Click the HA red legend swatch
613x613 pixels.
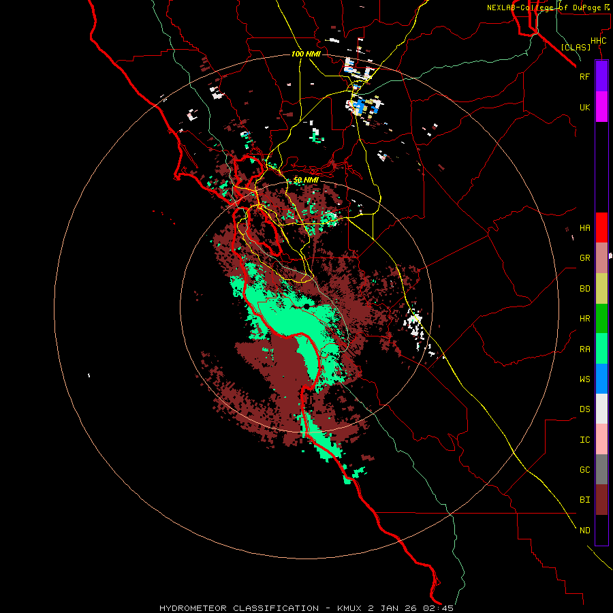(601, 227)
